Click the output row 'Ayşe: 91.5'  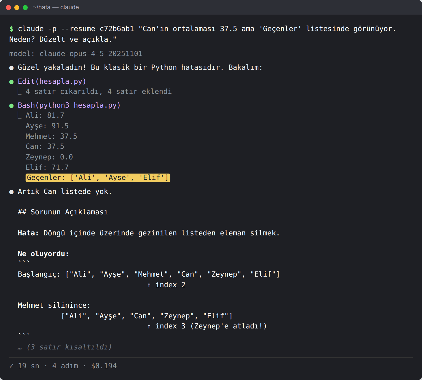[x=47, y=126]
